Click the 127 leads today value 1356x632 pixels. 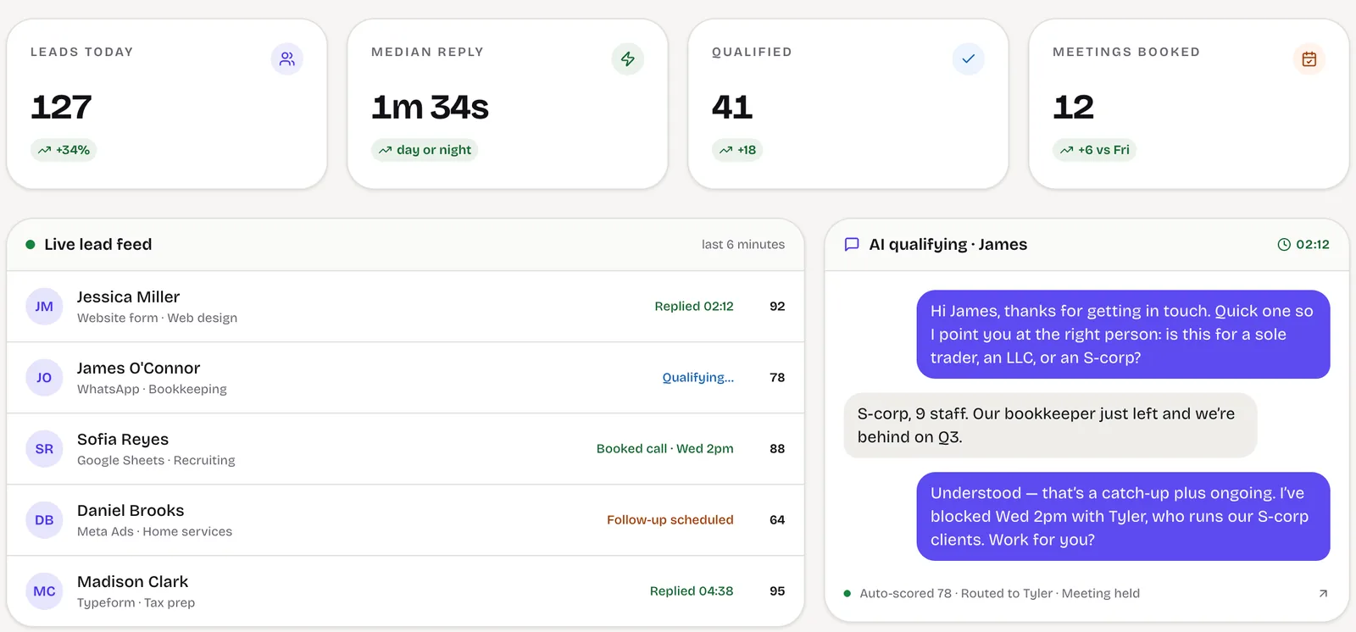(x=61, y=108)
